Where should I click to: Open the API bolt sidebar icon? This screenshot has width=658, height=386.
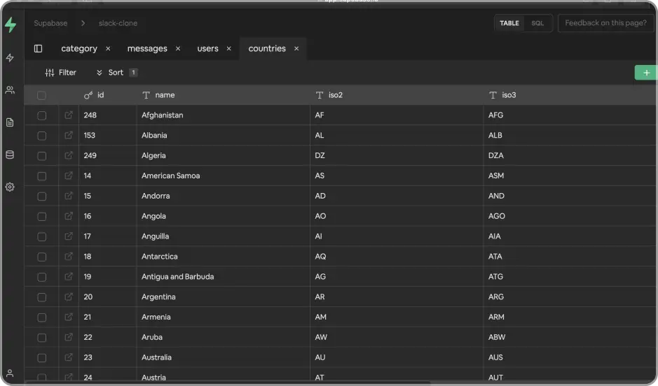(x=10, y=58)
